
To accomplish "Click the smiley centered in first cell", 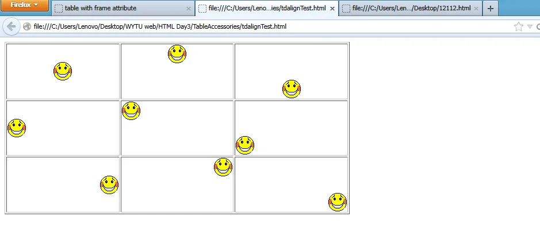I will coord(63,71).
